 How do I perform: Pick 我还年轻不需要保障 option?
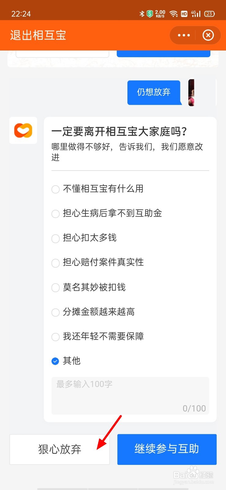point(97,337)
